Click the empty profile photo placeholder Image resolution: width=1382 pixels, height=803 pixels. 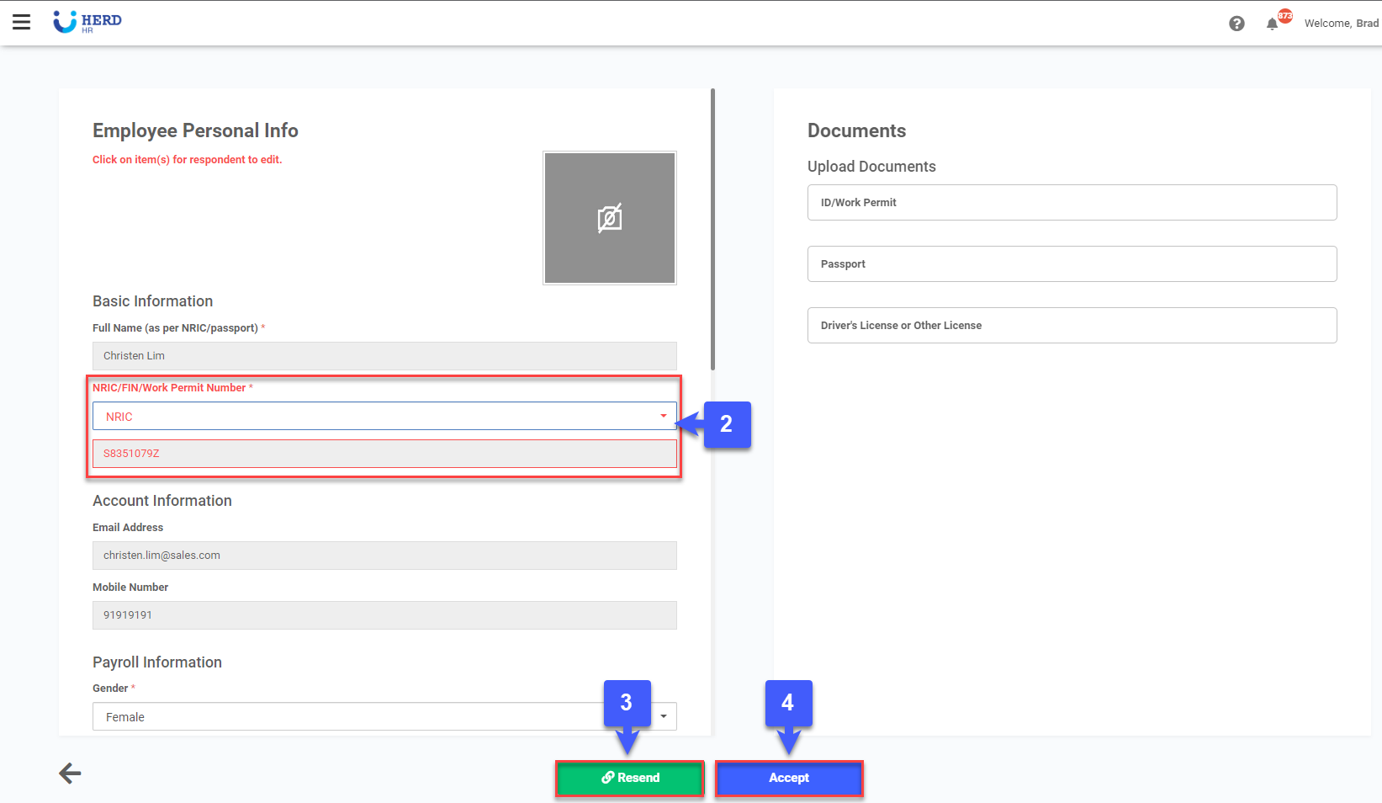tap(609, 217)
